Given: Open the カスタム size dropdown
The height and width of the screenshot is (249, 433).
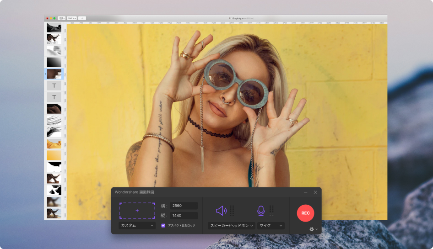Looking at the screenshot, I should click(137, 225).
